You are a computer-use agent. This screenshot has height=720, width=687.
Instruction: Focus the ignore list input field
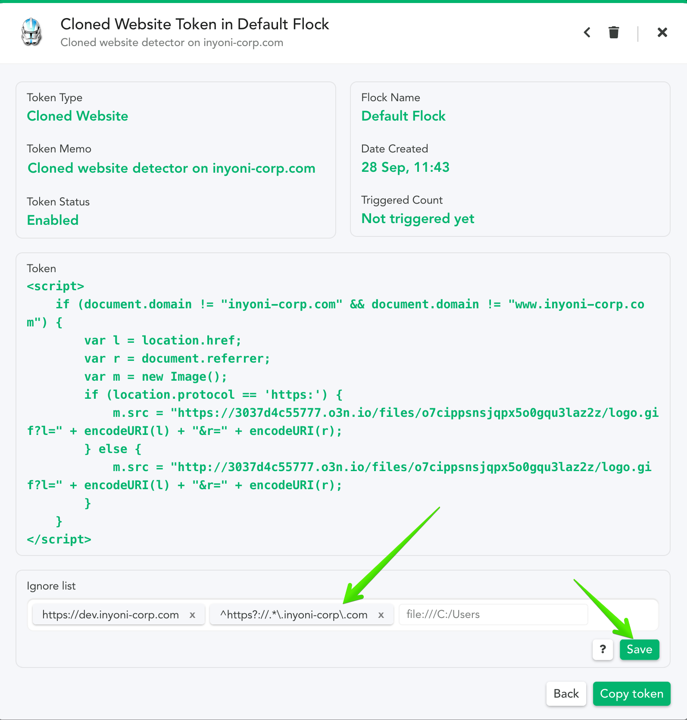pyautogui.click(x=493, y=614)
